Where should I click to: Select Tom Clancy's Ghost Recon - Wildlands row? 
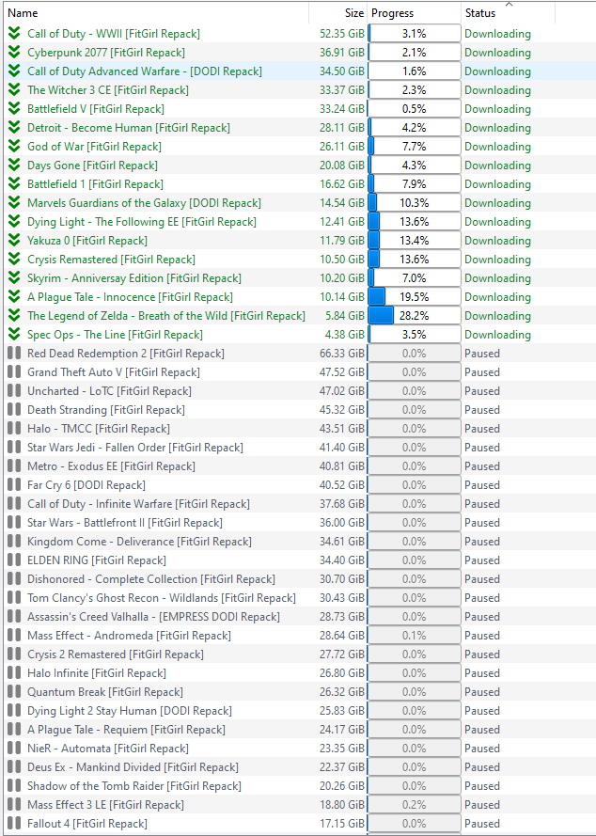coord(299,598)
